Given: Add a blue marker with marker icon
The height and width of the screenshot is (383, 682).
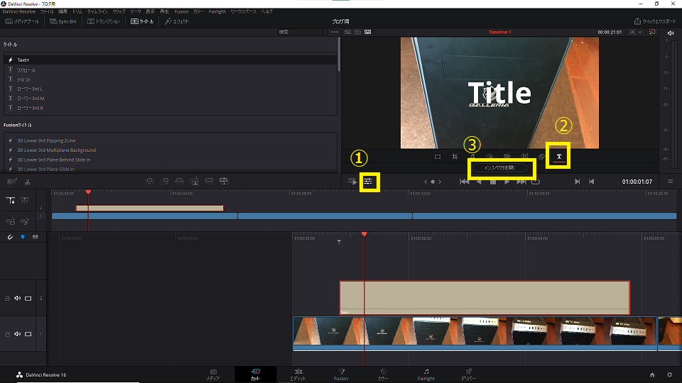Looking at the screenshot, I should (x=23, y=237).
